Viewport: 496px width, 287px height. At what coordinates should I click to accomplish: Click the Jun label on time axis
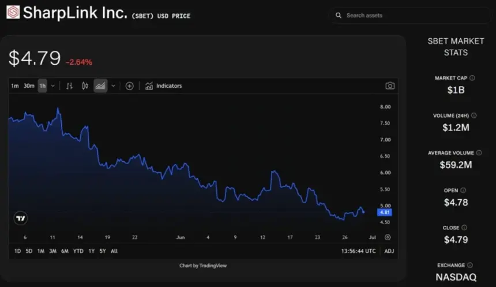[181, 237]
